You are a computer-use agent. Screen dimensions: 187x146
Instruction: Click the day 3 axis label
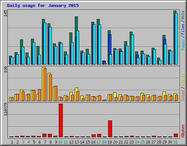23,142
